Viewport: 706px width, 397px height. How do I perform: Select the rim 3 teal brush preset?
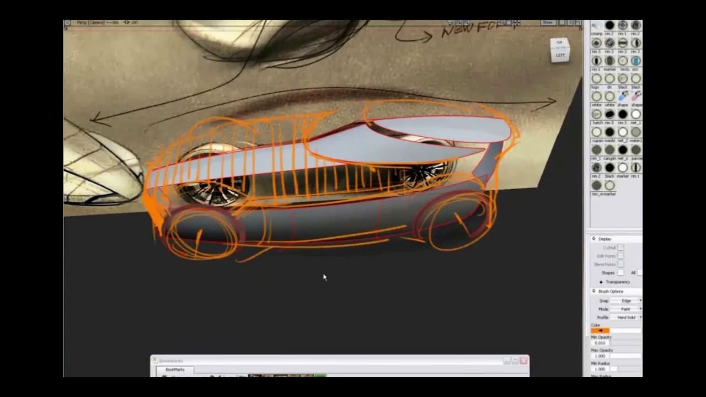click(635, 61)
